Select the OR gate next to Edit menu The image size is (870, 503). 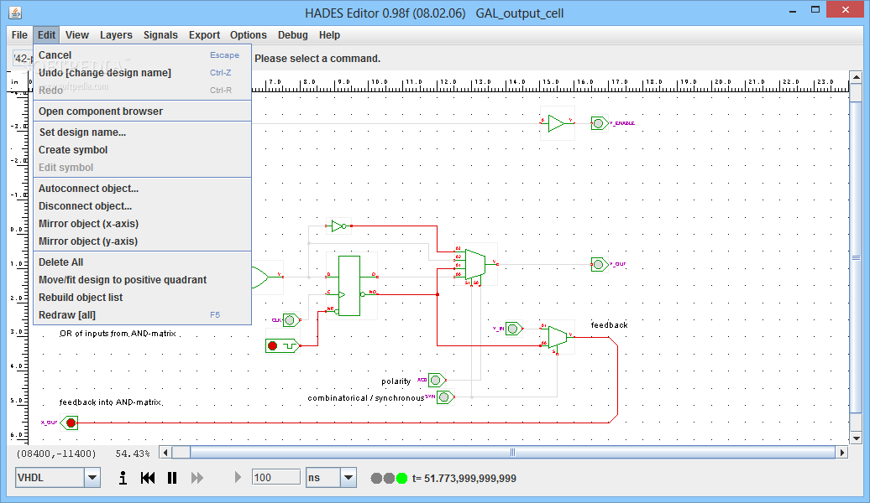point(267,277)
